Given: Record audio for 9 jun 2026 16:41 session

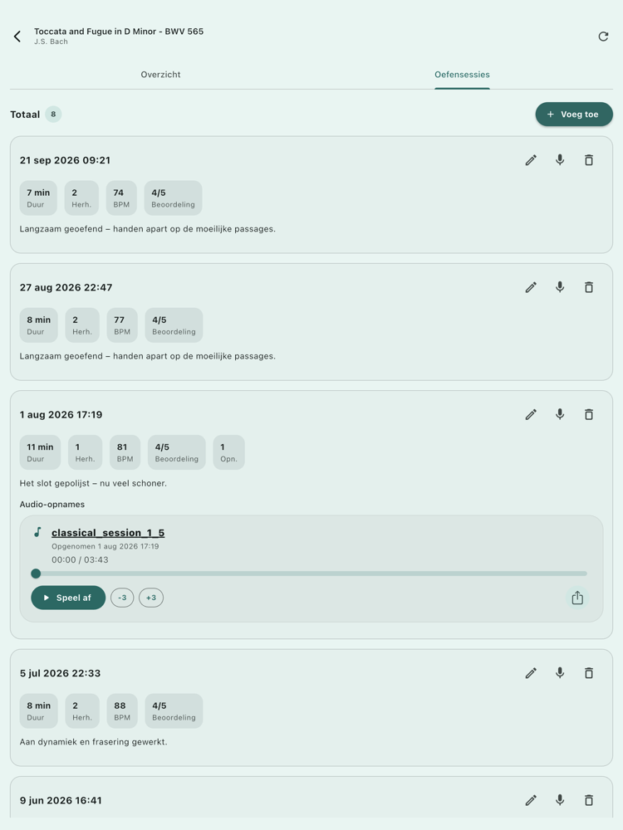Looking at the screenshot, I should coord(560,800).
